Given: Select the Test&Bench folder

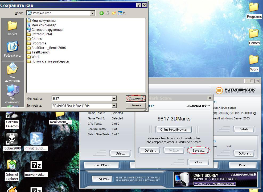Looking at the screenshot, I should point(38,52).
